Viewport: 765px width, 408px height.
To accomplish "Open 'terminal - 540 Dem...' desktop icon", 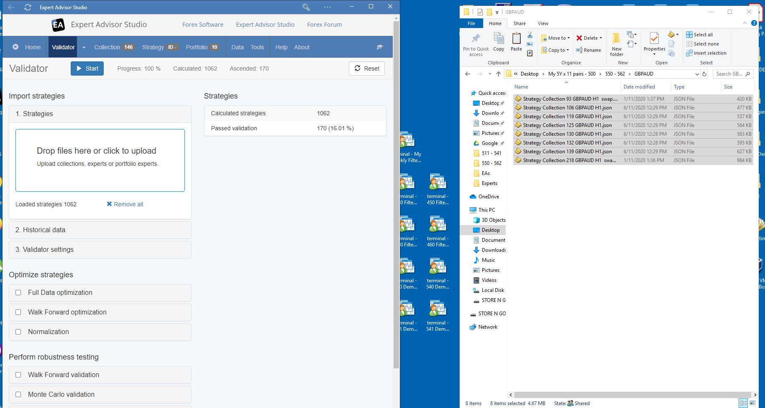I will point(438,274).
